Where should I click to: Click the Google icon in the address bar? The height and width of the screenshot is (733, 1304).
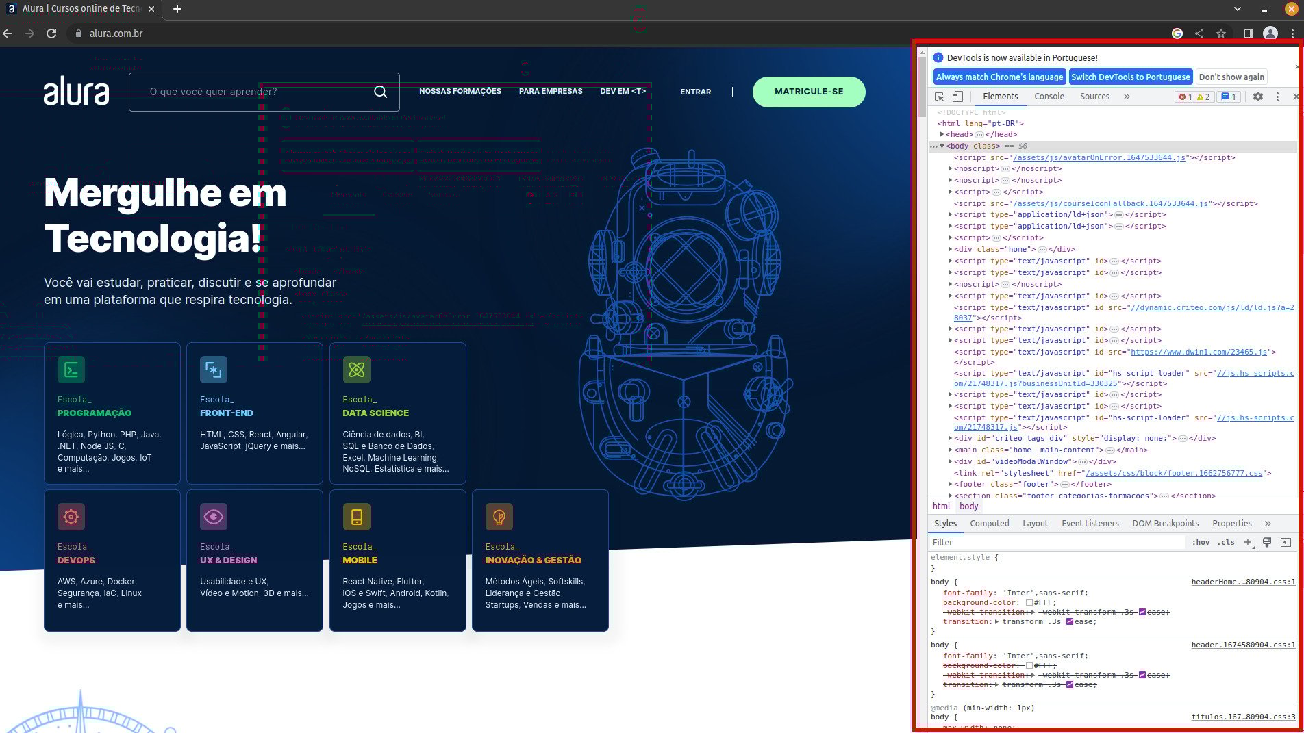(1177, 34)
